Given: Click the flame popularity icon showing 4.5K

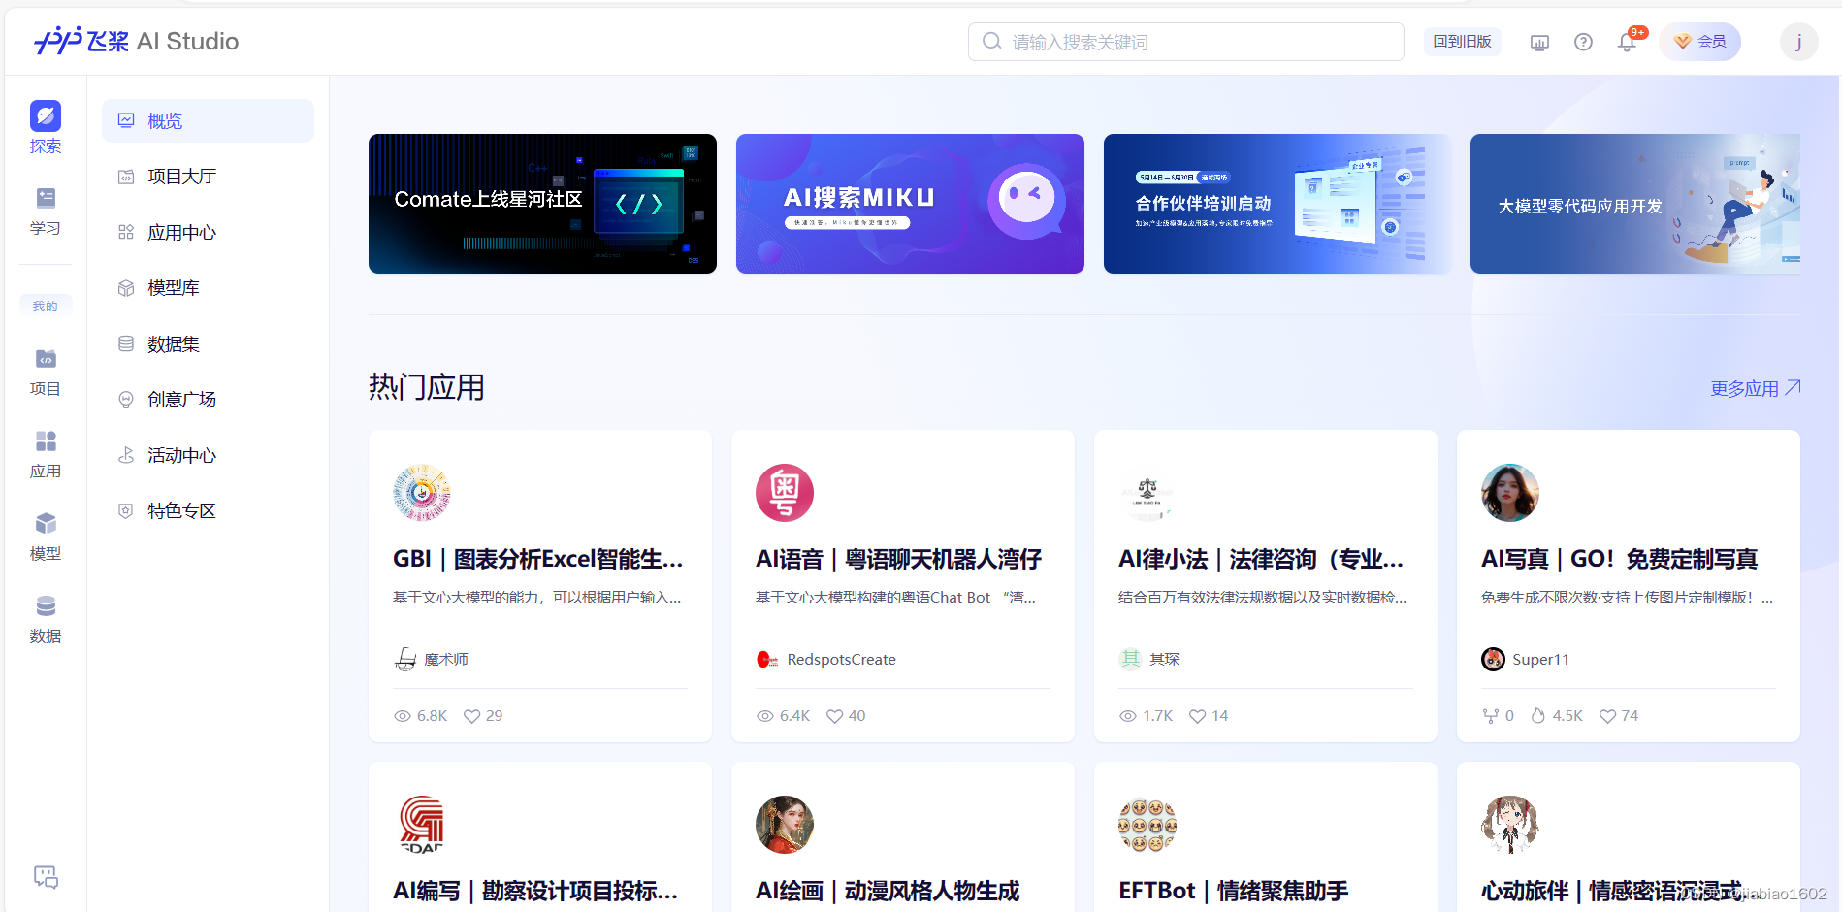Looking at the screenshot, I should (1538, 716).
